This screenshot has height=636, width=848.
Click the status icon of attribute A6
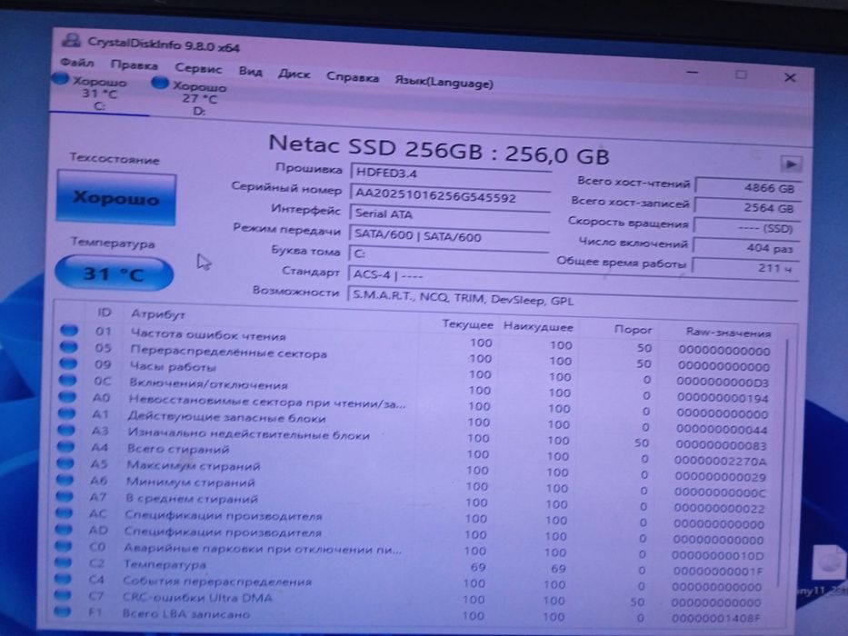(x=65, y=479)
